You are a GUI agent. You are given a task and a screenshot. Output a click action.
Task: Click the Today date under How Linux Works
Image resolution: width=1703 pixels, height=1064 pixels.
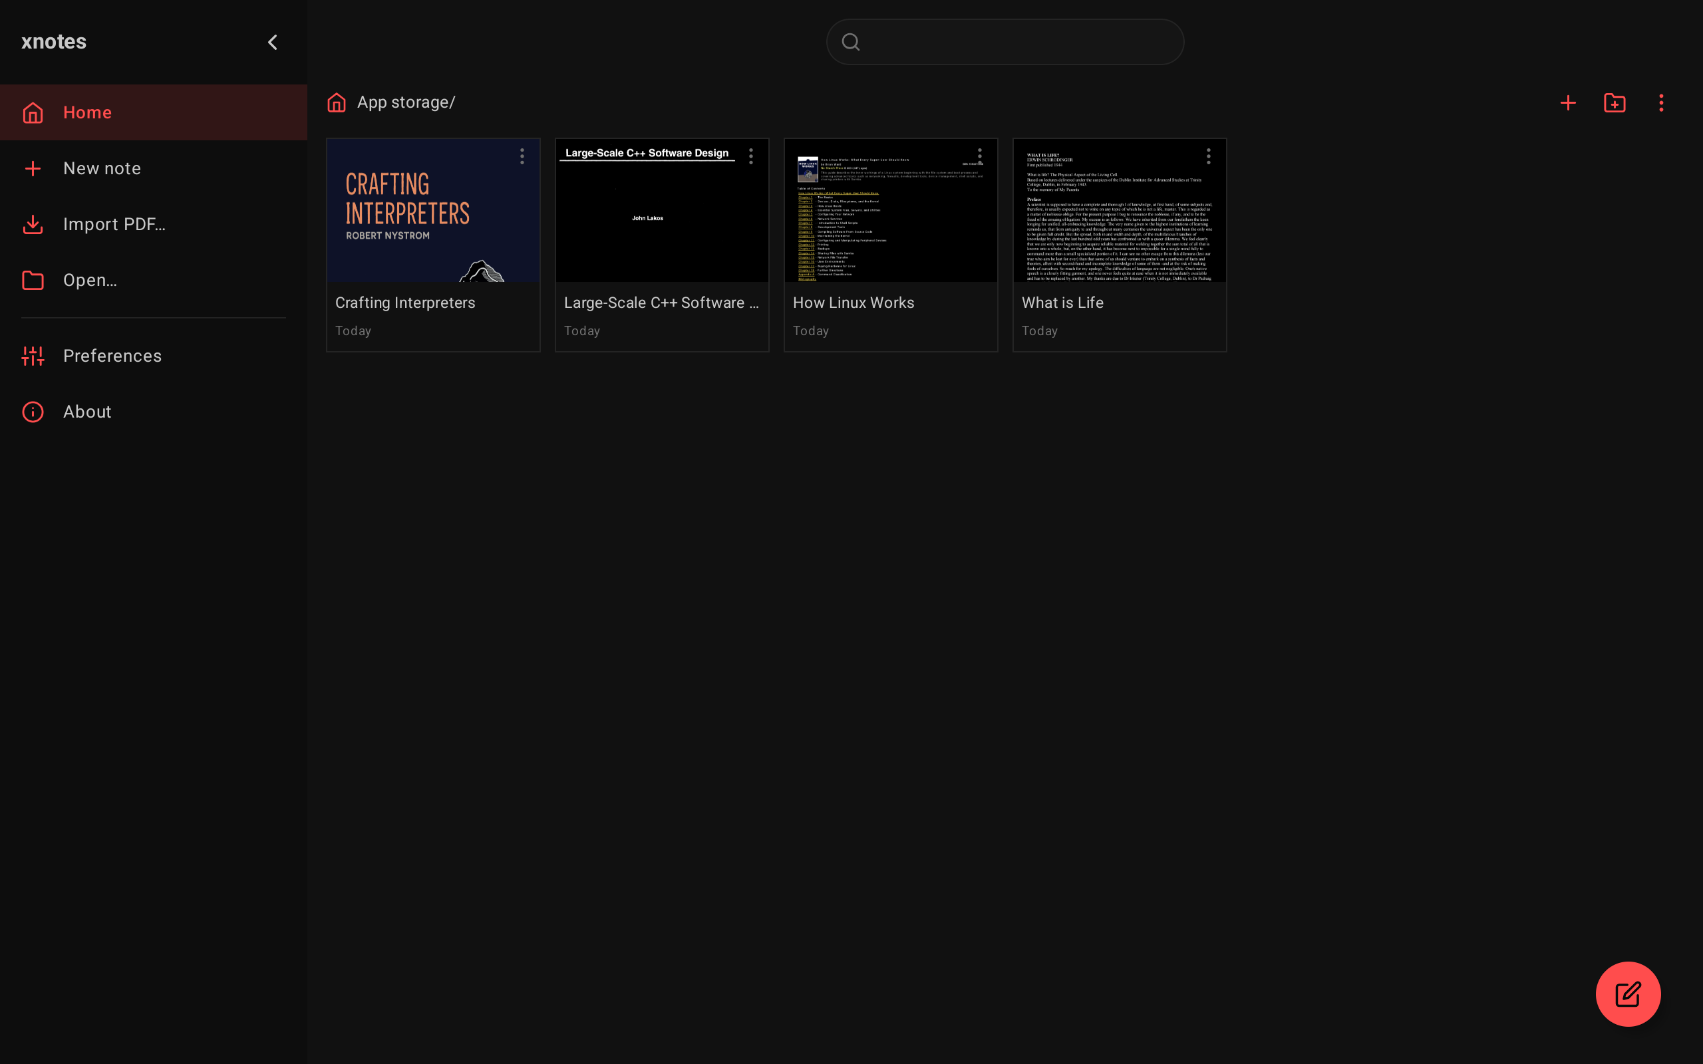(x=811, y=331)
